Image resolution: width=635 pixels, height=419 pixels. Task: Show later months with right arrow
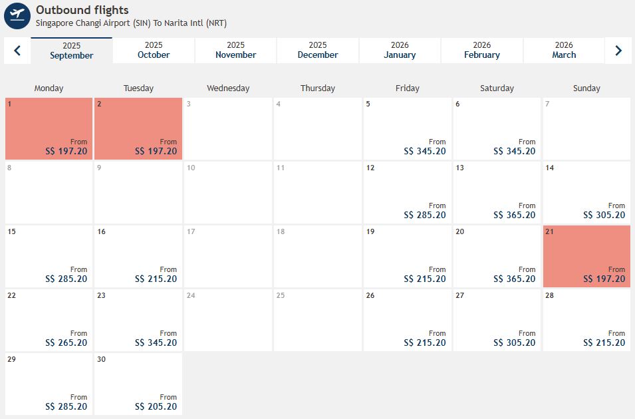click(618, 51)
